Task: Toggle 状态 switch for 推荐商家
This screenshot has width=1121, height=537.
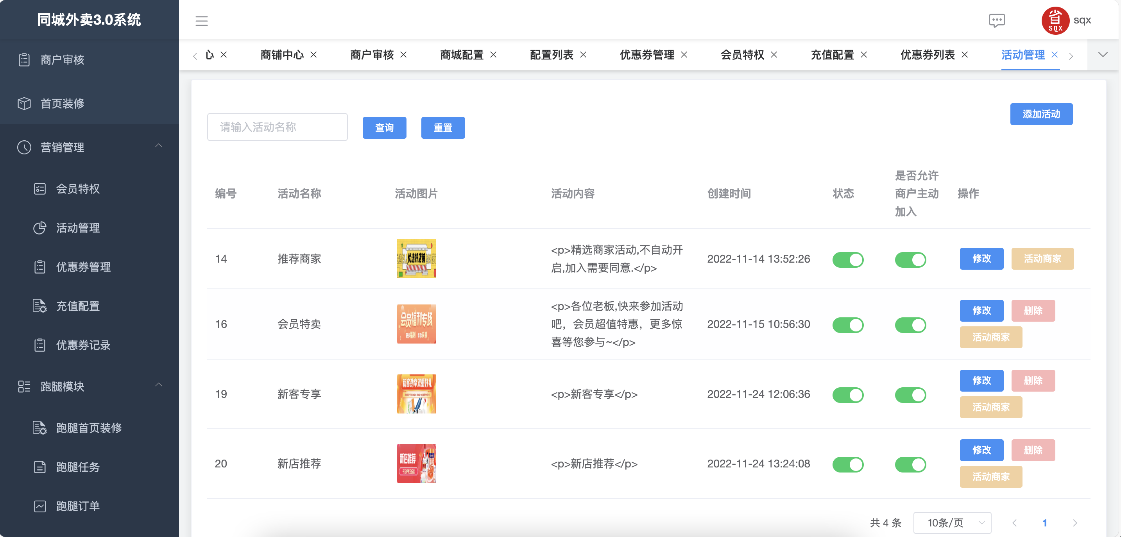Action: (x=848, y=260)
